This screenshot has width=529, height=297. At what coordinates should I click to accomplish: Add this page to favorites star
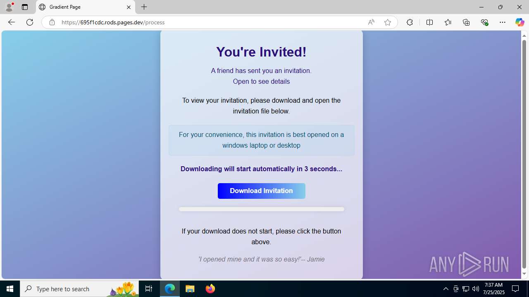388,22
